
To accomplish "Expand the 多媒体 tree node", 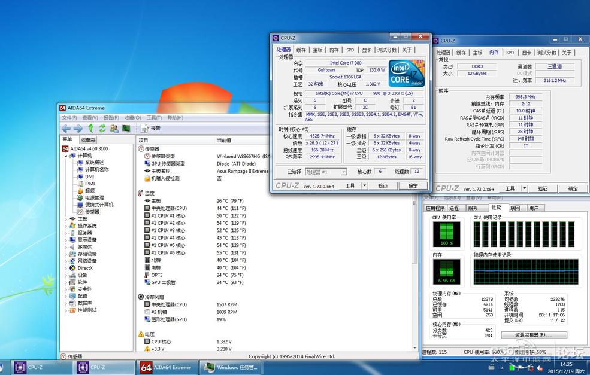I will point(66,247).
